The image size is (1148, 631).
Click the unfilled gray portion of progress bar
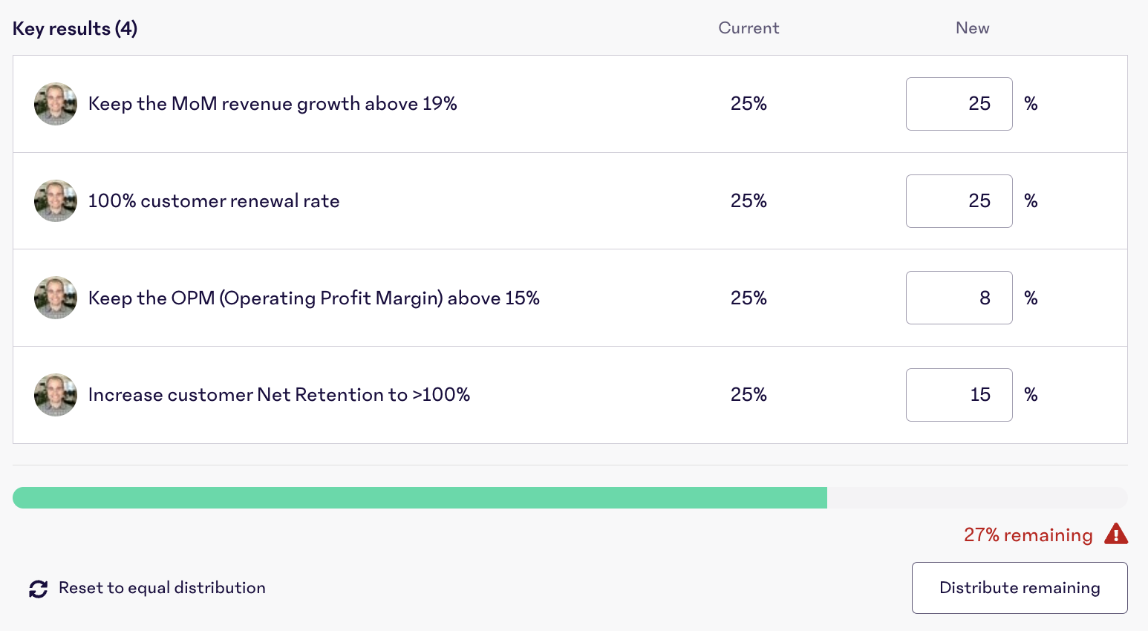[x=976, y=498]
